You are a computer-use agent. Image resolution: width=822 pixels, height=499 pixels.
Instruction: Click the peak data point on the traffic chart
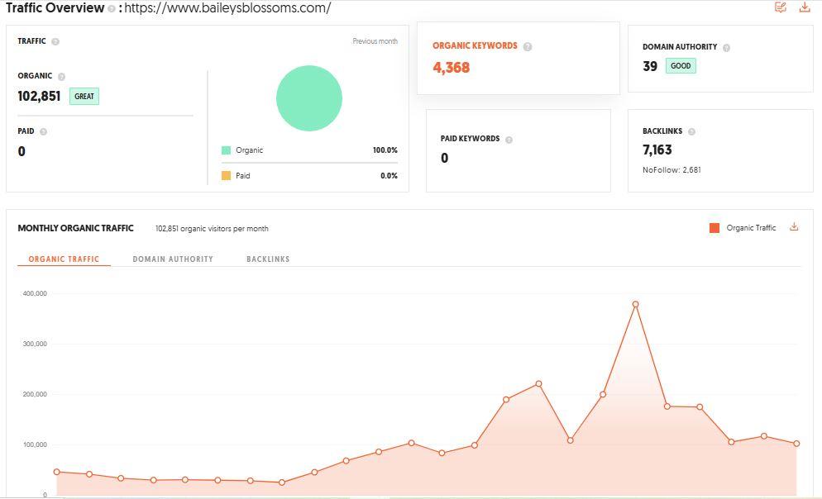(635, 304)
